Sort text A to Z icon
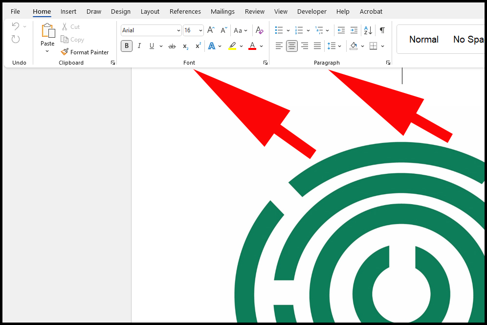487x325 pixels. click(x=368, y=30)
